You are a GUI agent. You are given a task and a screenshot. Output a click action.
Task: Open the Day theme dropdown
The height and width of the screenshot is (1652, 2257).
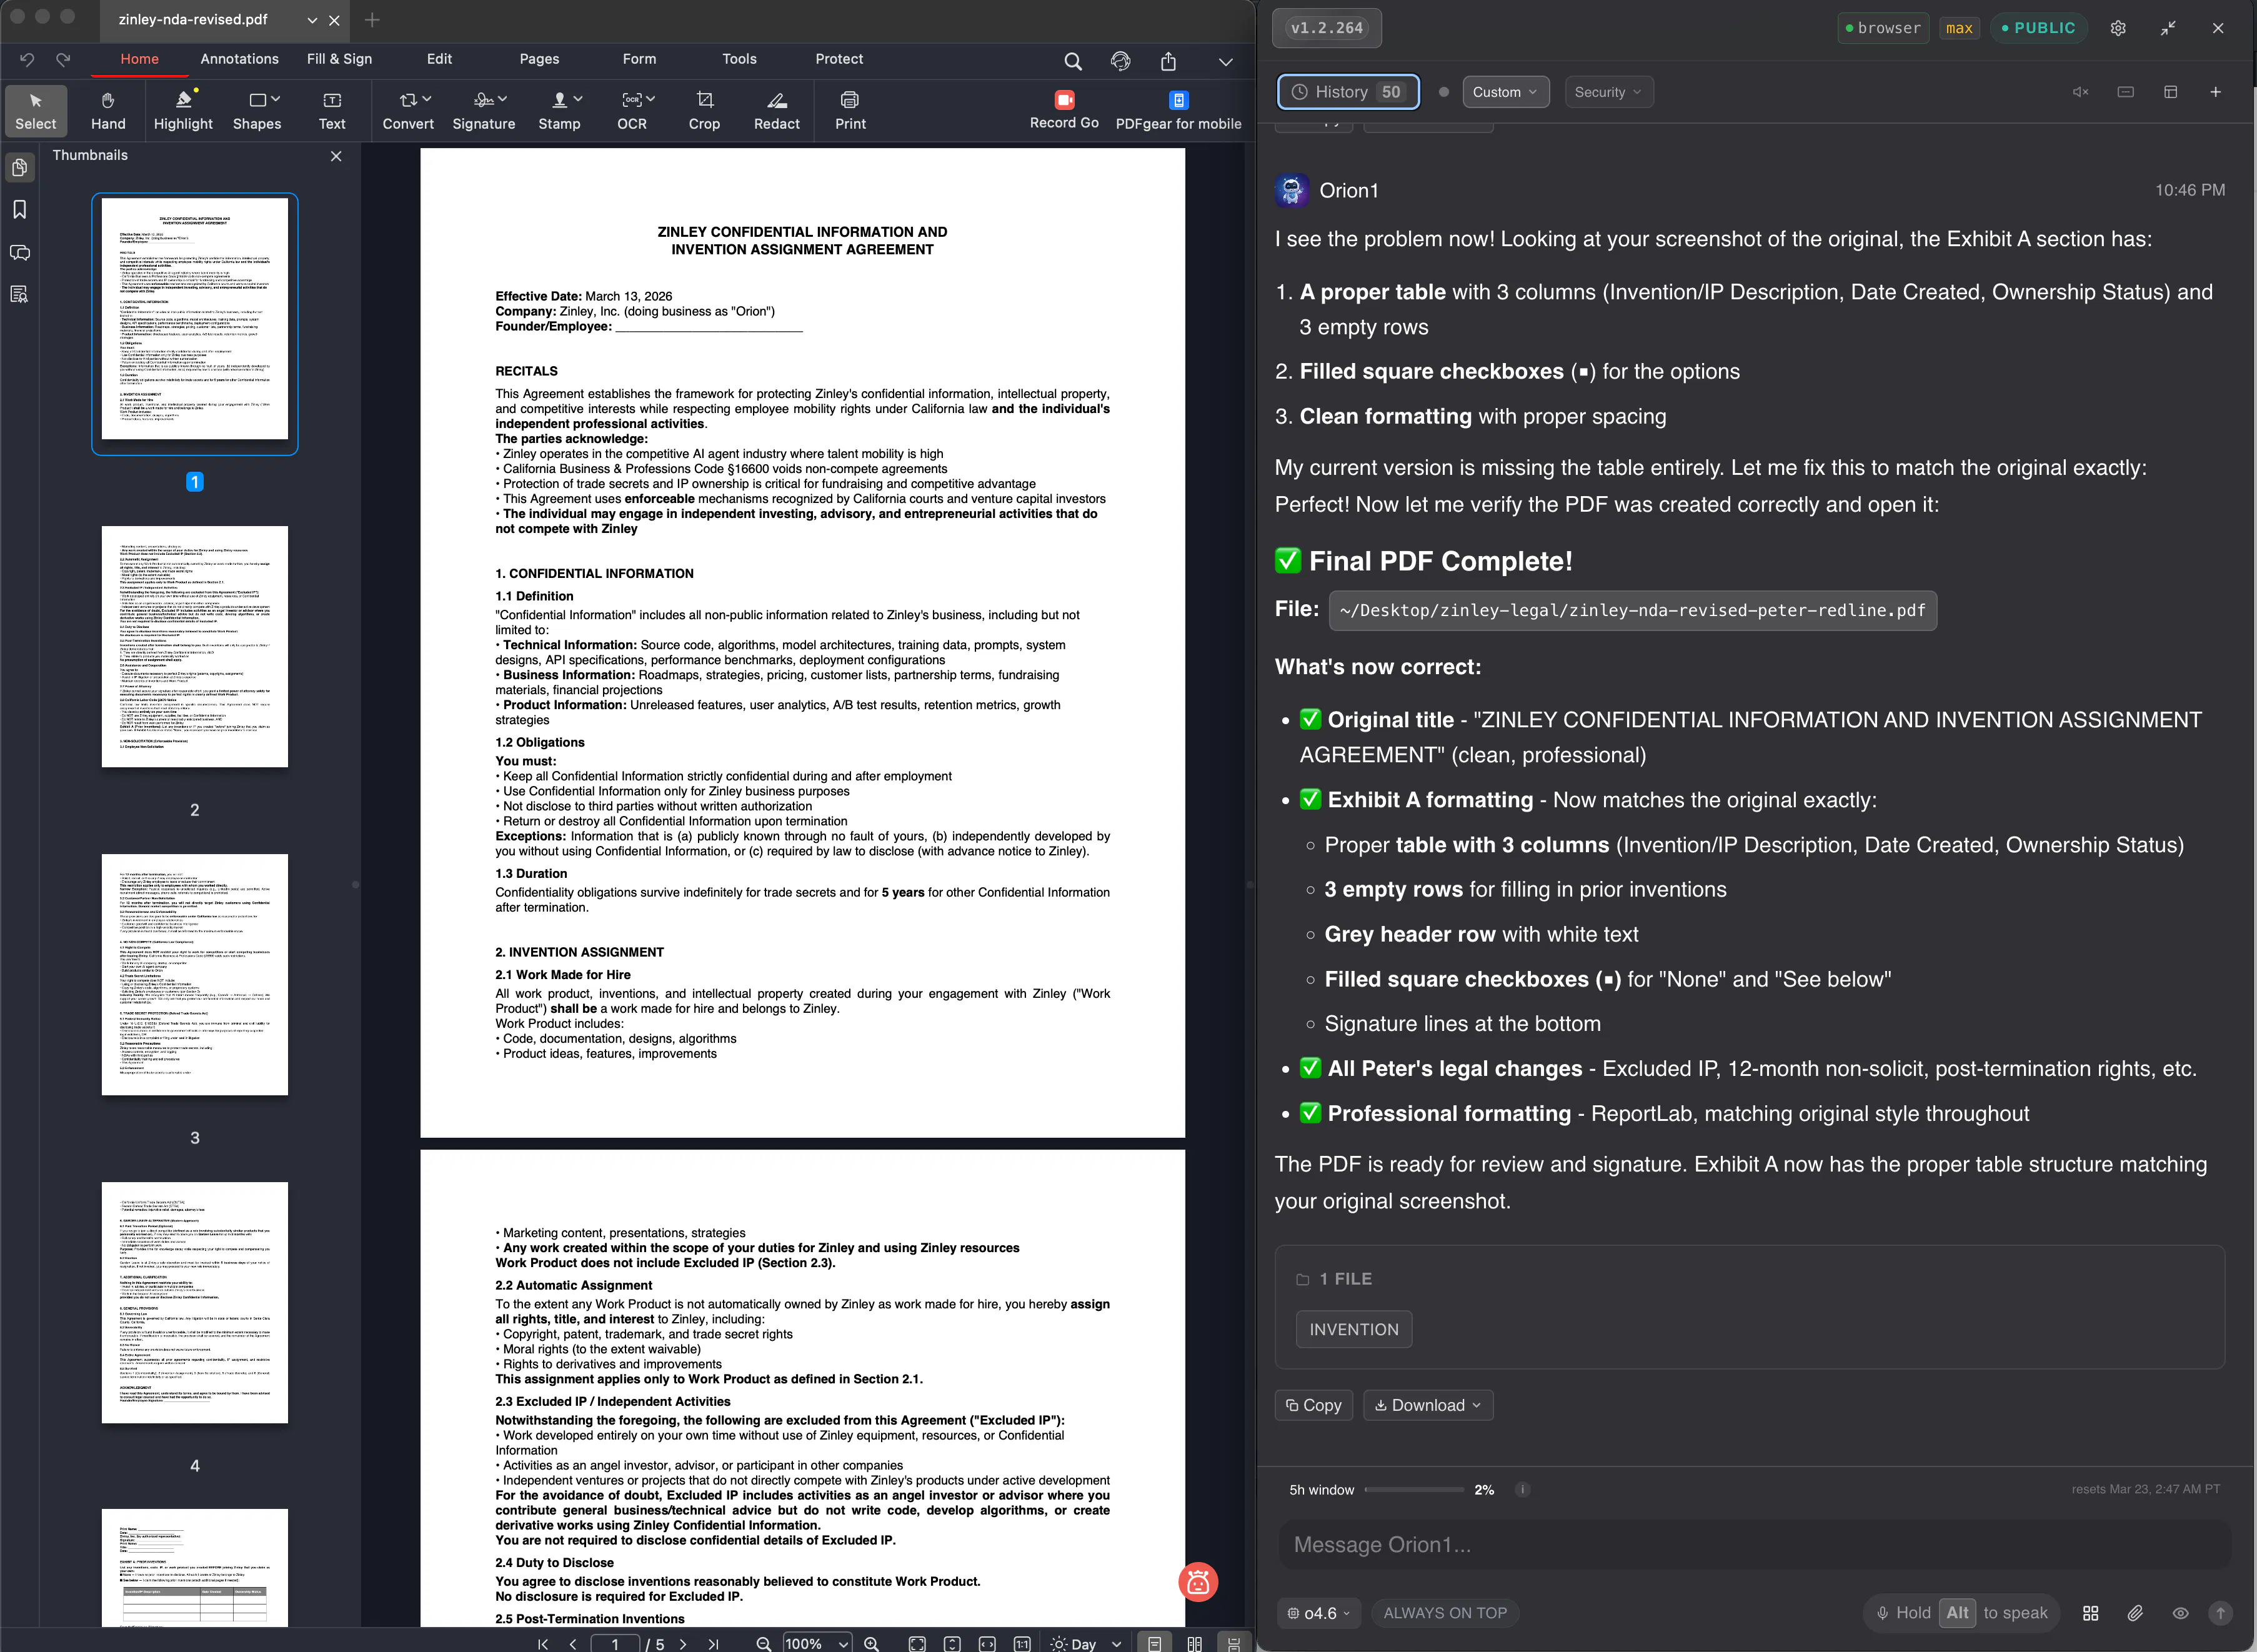pos(1086,1643)
